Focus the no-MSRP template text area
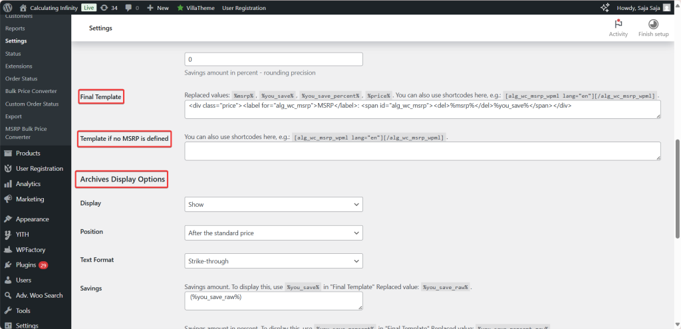The width and height of the screenshot is (681, 329). tap(422, 151)
